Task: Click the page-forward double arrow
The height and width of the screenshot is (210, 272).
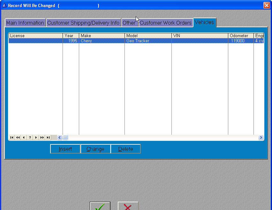Action: [42, 138]
